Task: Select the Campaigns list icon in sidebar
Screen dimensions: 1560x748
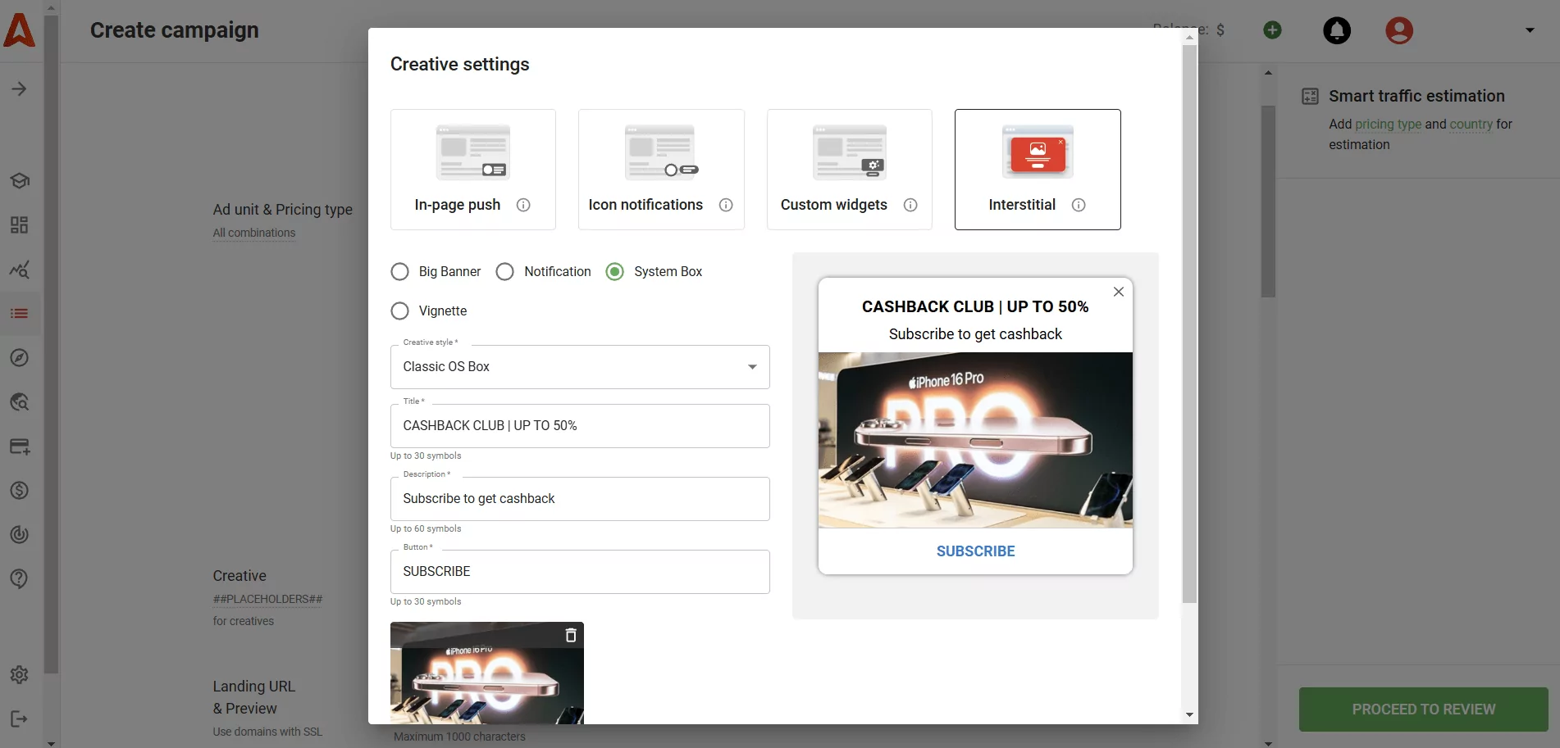Action: [x=19, y=313]
